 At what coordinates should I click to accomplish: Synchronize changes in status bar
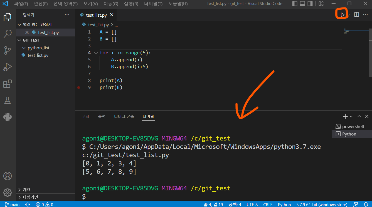(28, 205)
